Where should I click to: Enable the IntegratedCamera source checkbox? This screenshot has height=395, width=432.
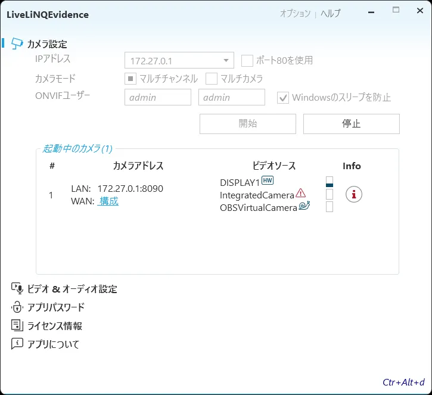[x=330, y=194]
